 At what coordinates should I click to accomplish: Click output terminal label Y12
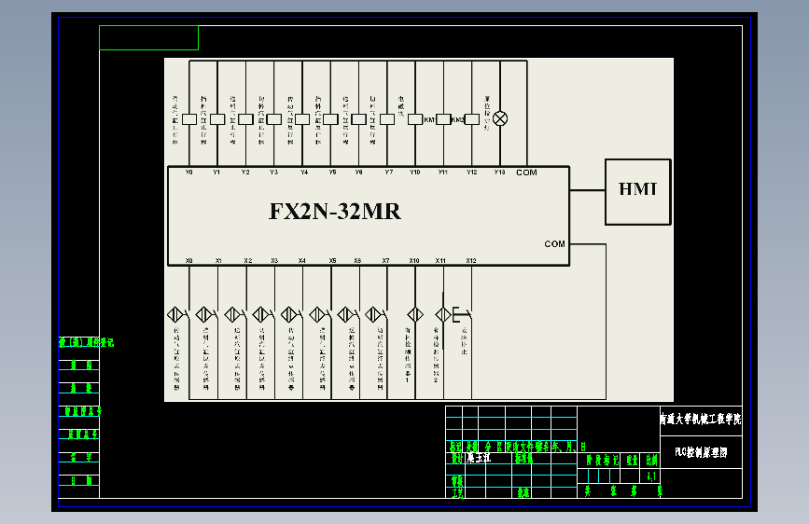(471, 172)
